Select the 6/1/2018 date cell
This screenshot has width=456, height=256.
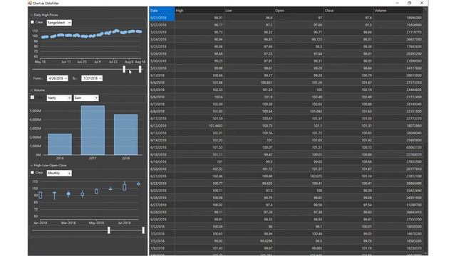tap(162, 75)
